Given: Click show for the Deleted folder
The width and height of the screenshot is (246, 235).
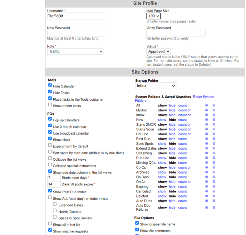Looking at the screenshot, I should tap(162, 196).
